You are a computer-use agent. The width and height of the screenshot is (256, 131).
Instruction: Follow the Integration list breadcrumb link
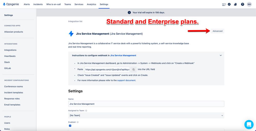pos(75,21)
